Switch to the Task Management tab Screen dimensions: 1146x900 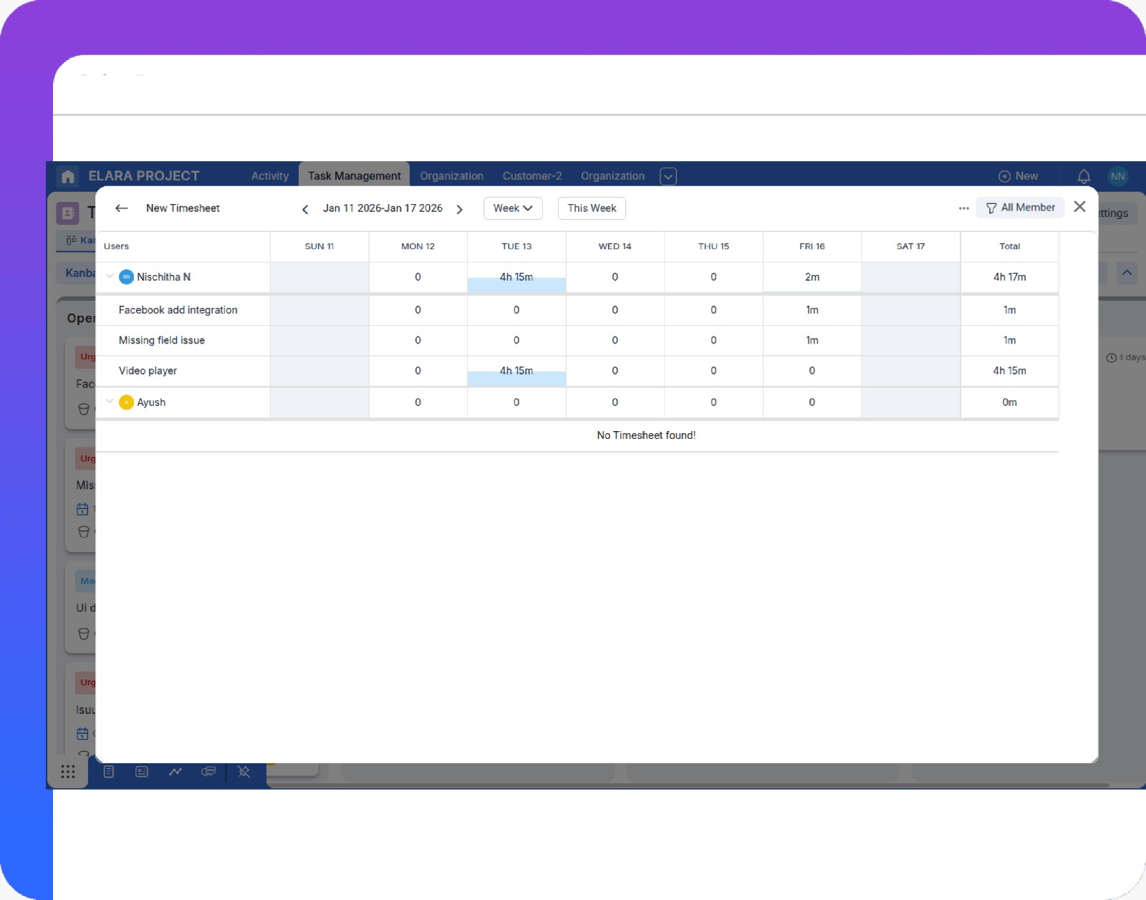354,175
